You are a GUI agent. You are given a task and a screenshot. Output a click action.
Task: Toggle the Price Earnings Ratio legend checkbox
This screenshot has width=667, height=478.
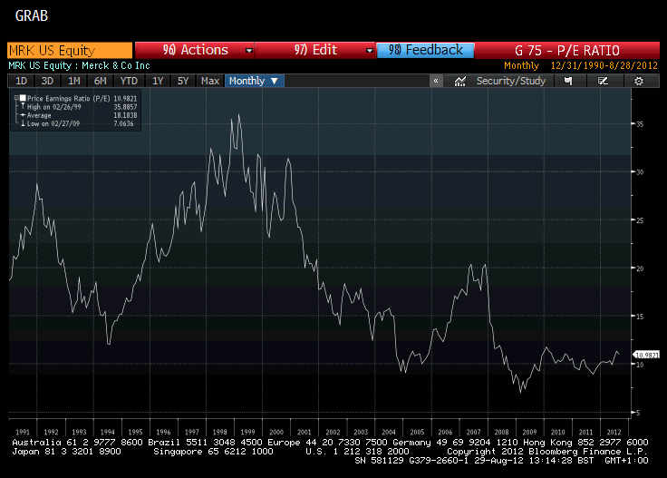pyautogui.click(x=23, y=98)
